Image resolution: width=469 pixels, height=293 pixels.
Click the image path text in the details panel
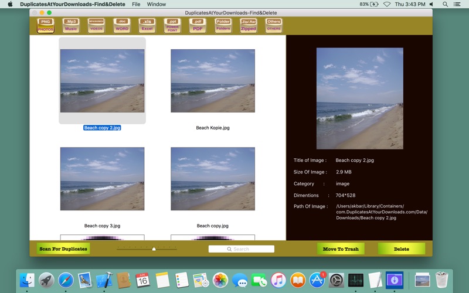pos(382,212)
